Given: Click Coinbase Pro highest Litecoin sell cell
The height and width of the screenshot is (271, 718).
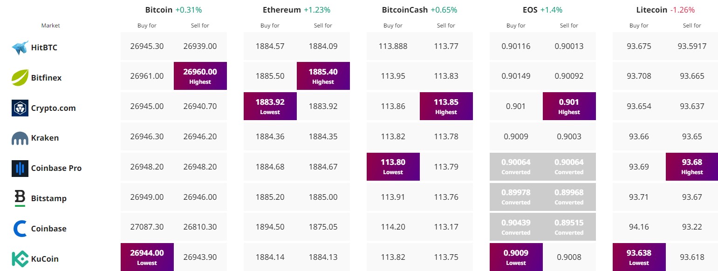Looking at the screenshot, I should [x=692, y=167].
